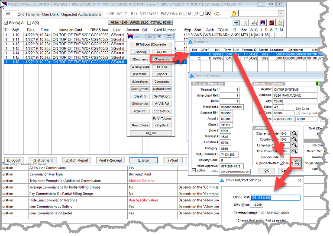Toggle the Z checkbox

(x=202, y=14)
